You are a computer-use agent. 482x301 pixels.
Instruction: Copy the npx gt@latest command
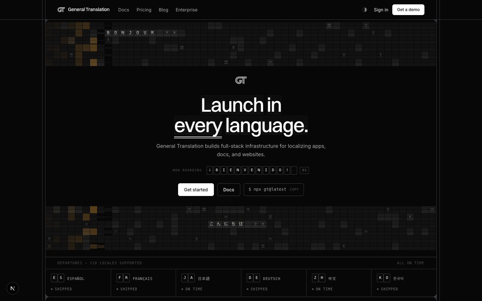[x=274, y=190]
